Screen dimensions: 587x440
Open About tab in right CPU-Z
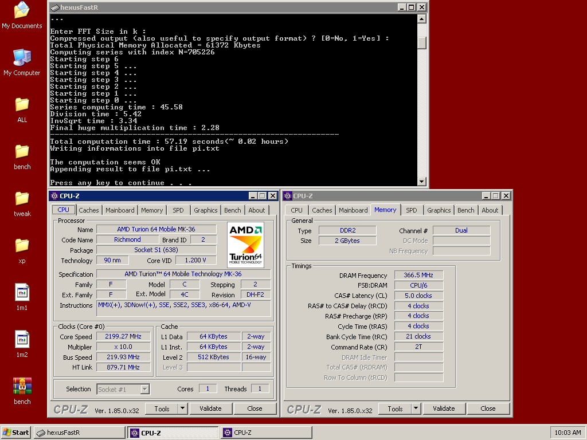pyautogui.click(x=490, y=210)
